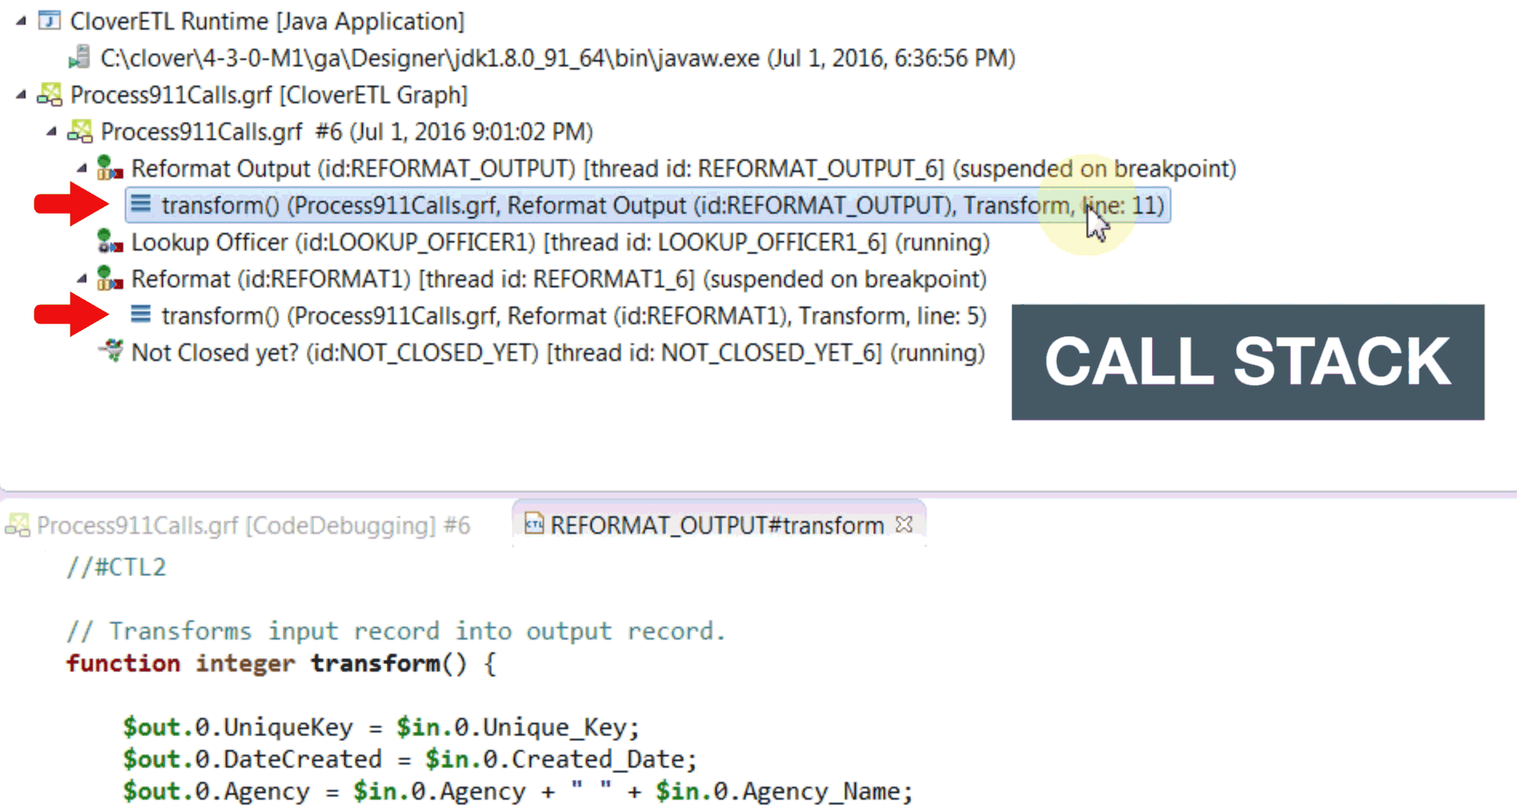
Task: Click CTL file icon on REFORMAT_OUTPUT#transform tab
Action: tap(534, 524)
